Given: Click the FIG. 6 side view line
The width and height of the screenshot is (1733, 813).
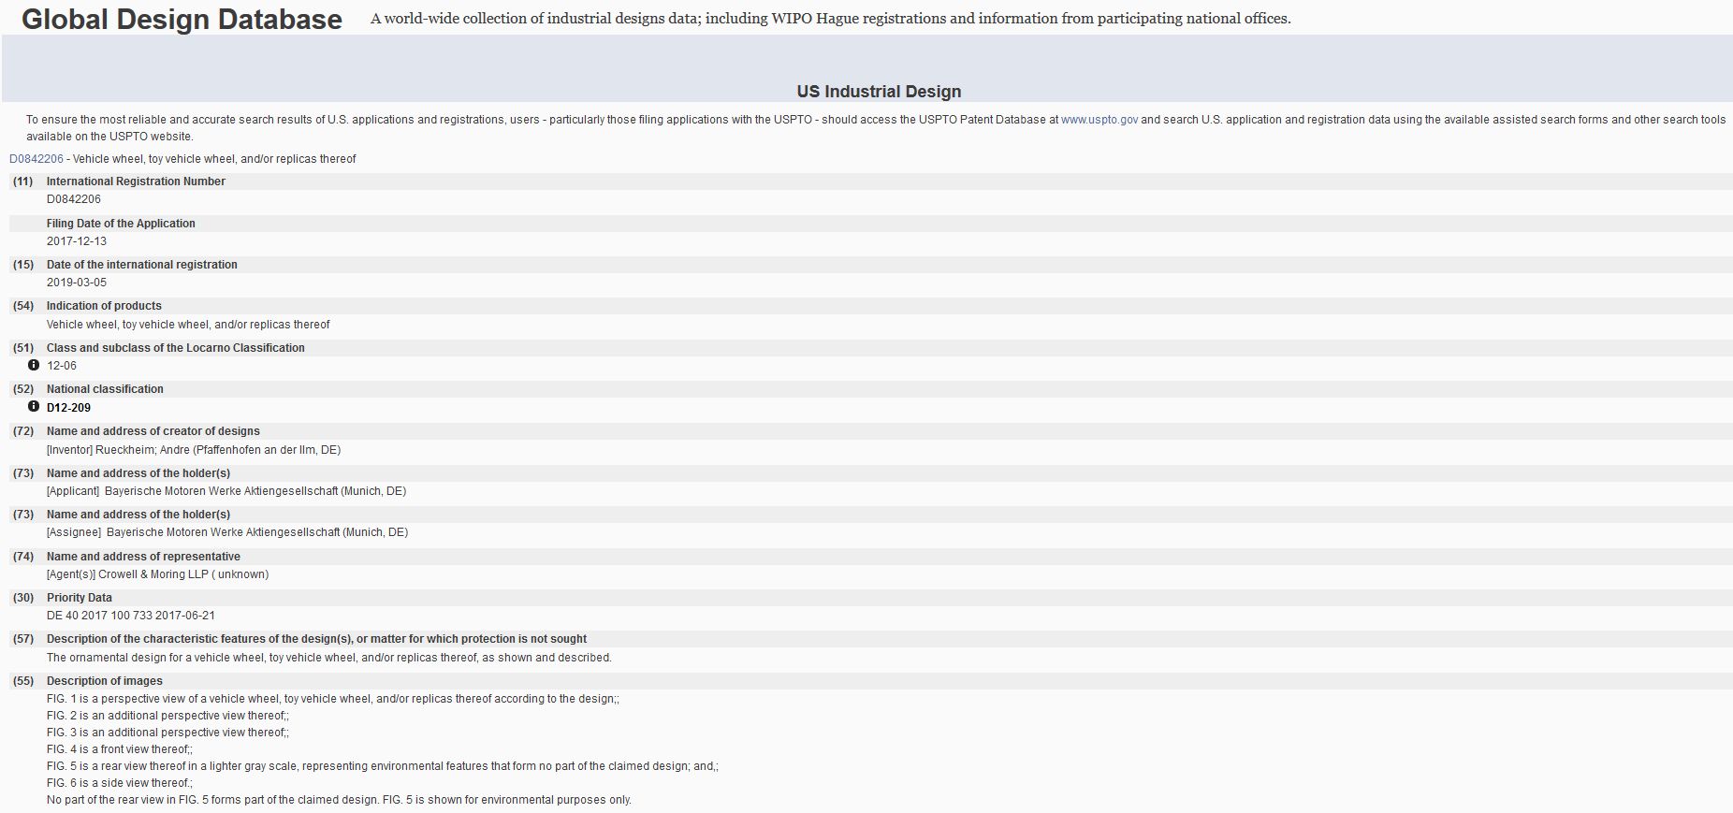Looking at the screenshot, I should click(120, 783).
